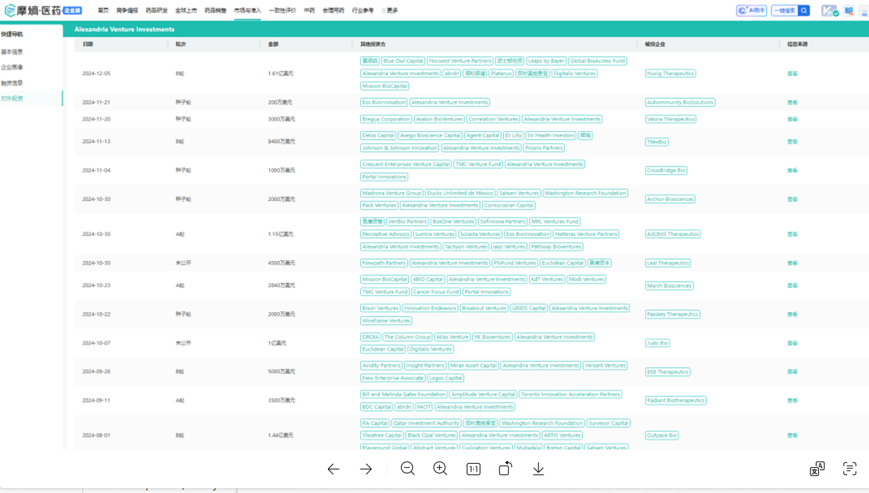Image resolution: width=869 pixels, height=493 pixels.
Task: Open the Passkey Therapeutics company tag
Action: 673,315
